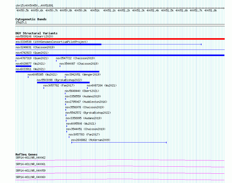Open variant nsv6095508 (Wu2021)
232x183 pixels.
[81, 124]
